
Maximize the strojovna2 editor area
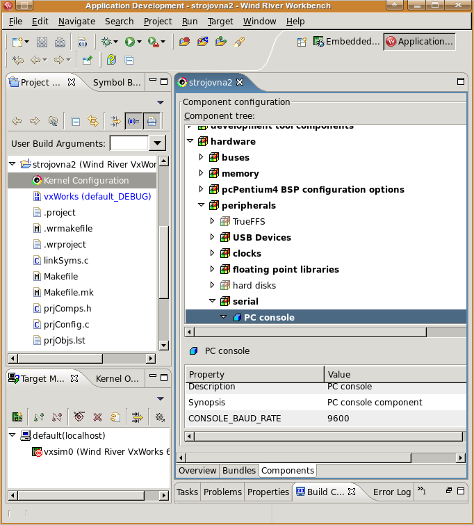[461, 81]
